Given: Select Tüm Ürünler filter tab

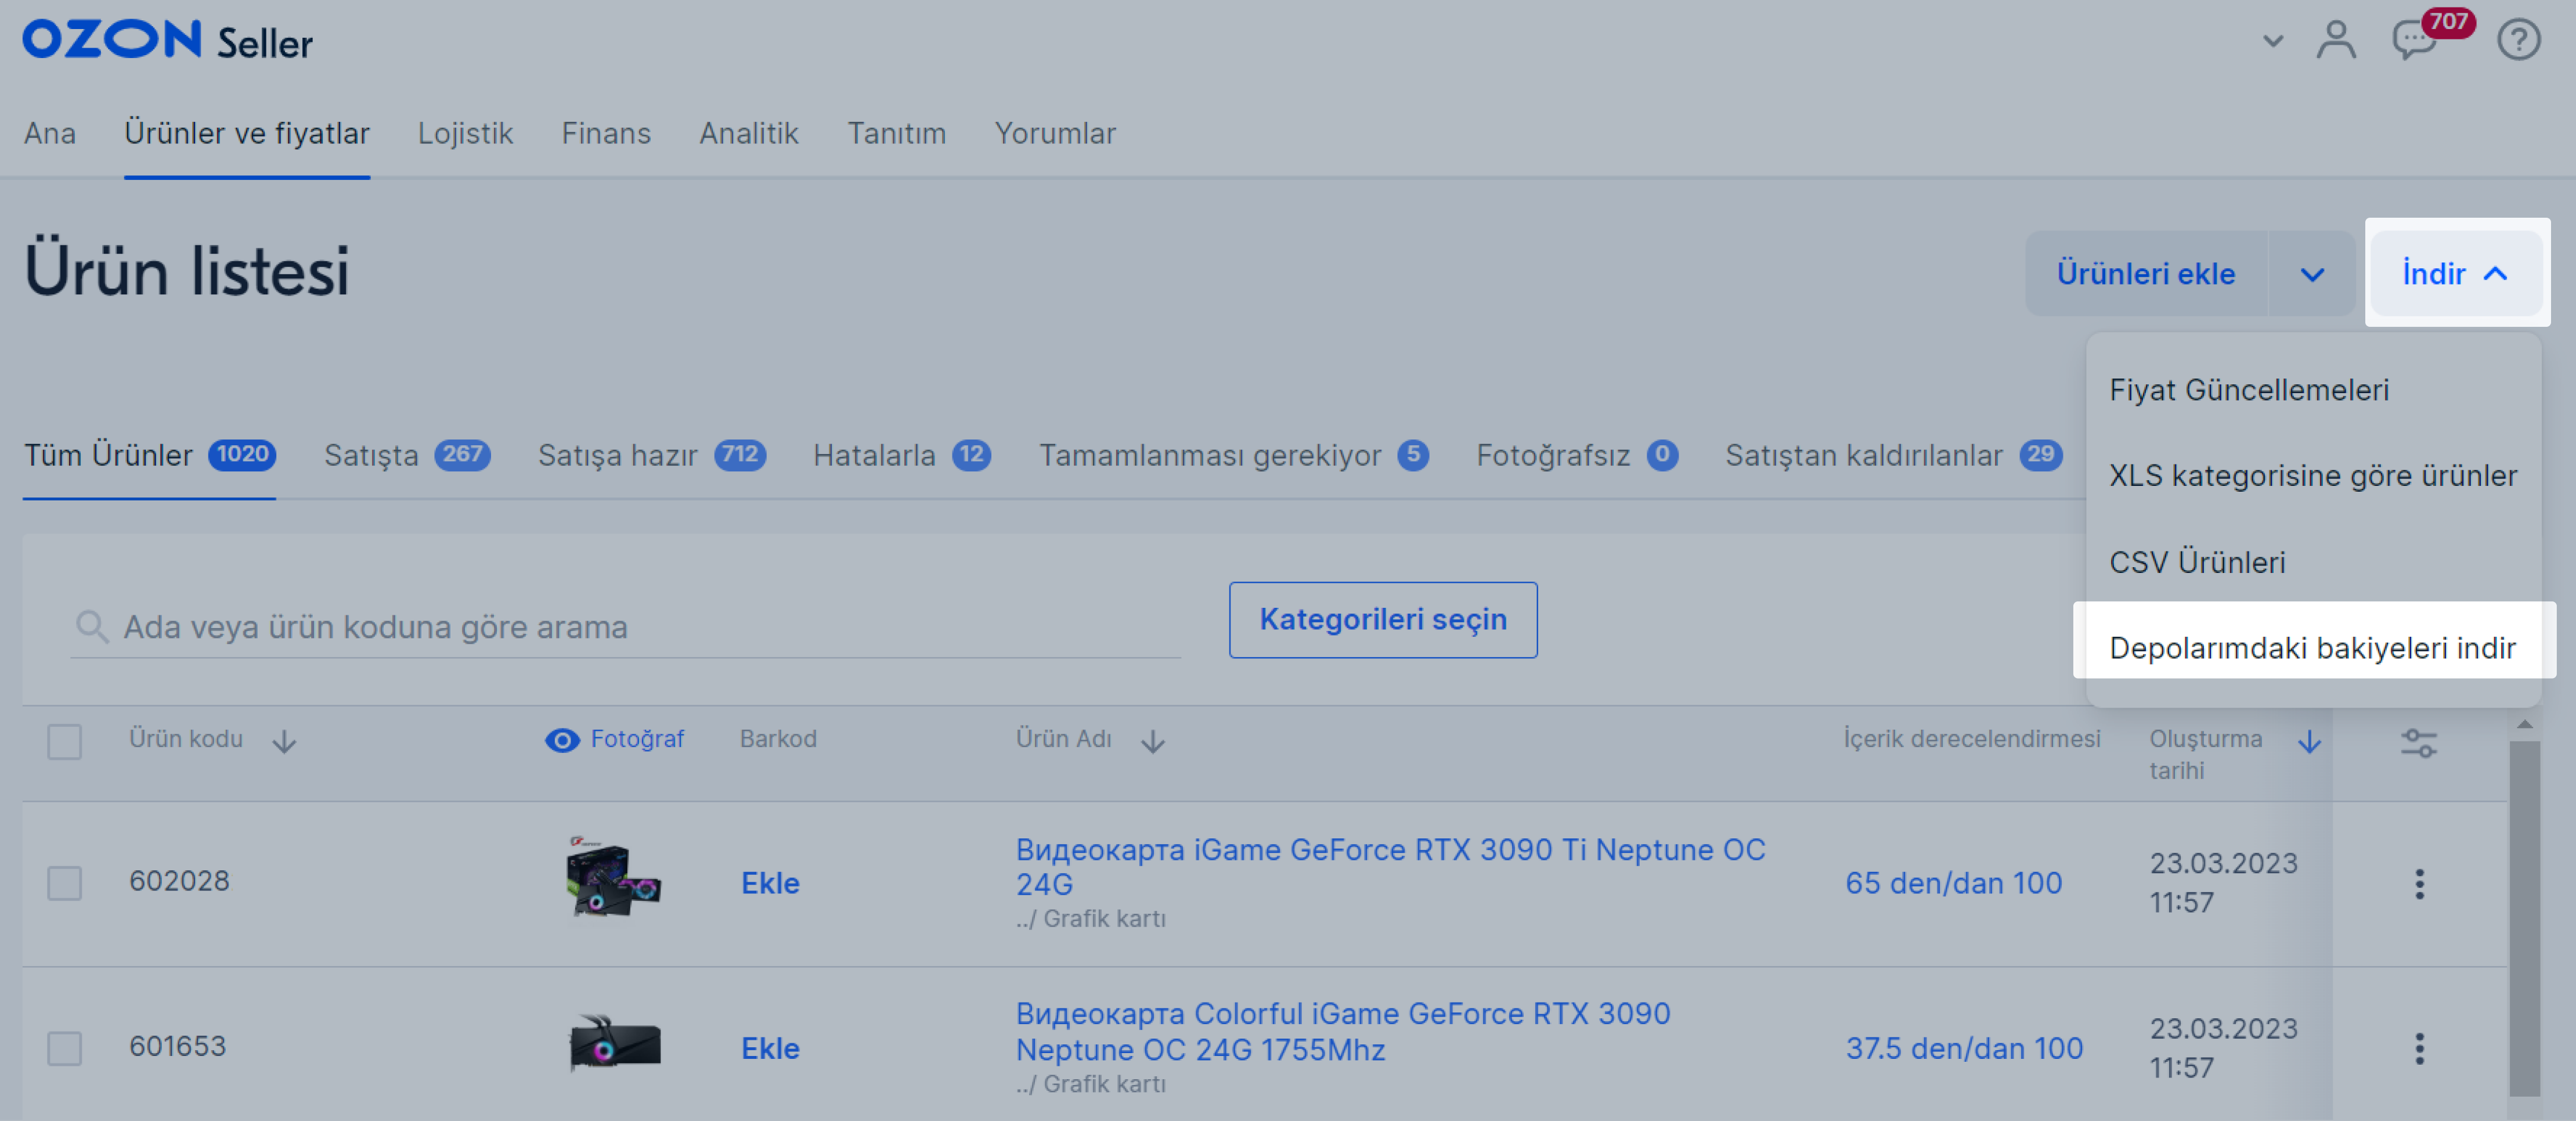Looking at the screenshot, I should point(149,455).
